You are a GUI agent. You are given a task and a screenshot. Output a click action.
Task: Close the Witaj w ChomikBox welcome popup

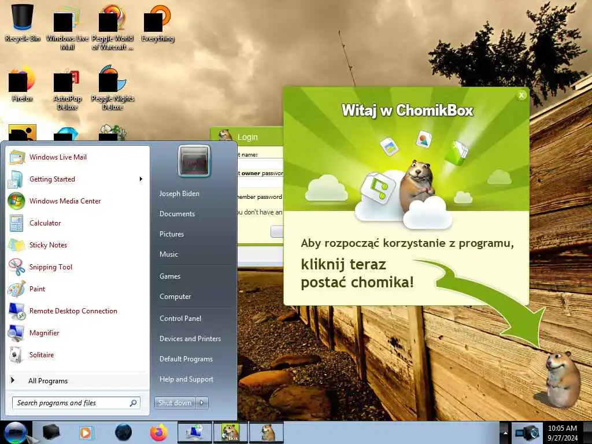click(x=521, y=95)
